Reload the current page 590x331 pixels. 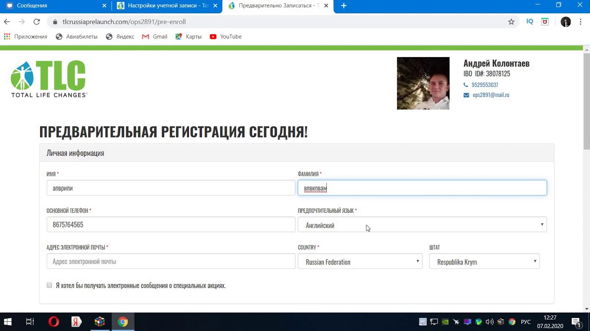[x=36, y=22]
